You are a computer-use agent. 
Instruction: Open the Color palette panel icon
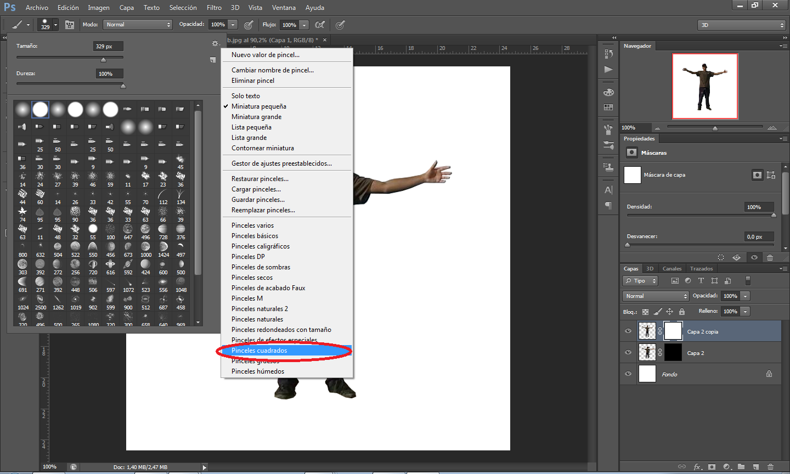click(x=608, y=92)
